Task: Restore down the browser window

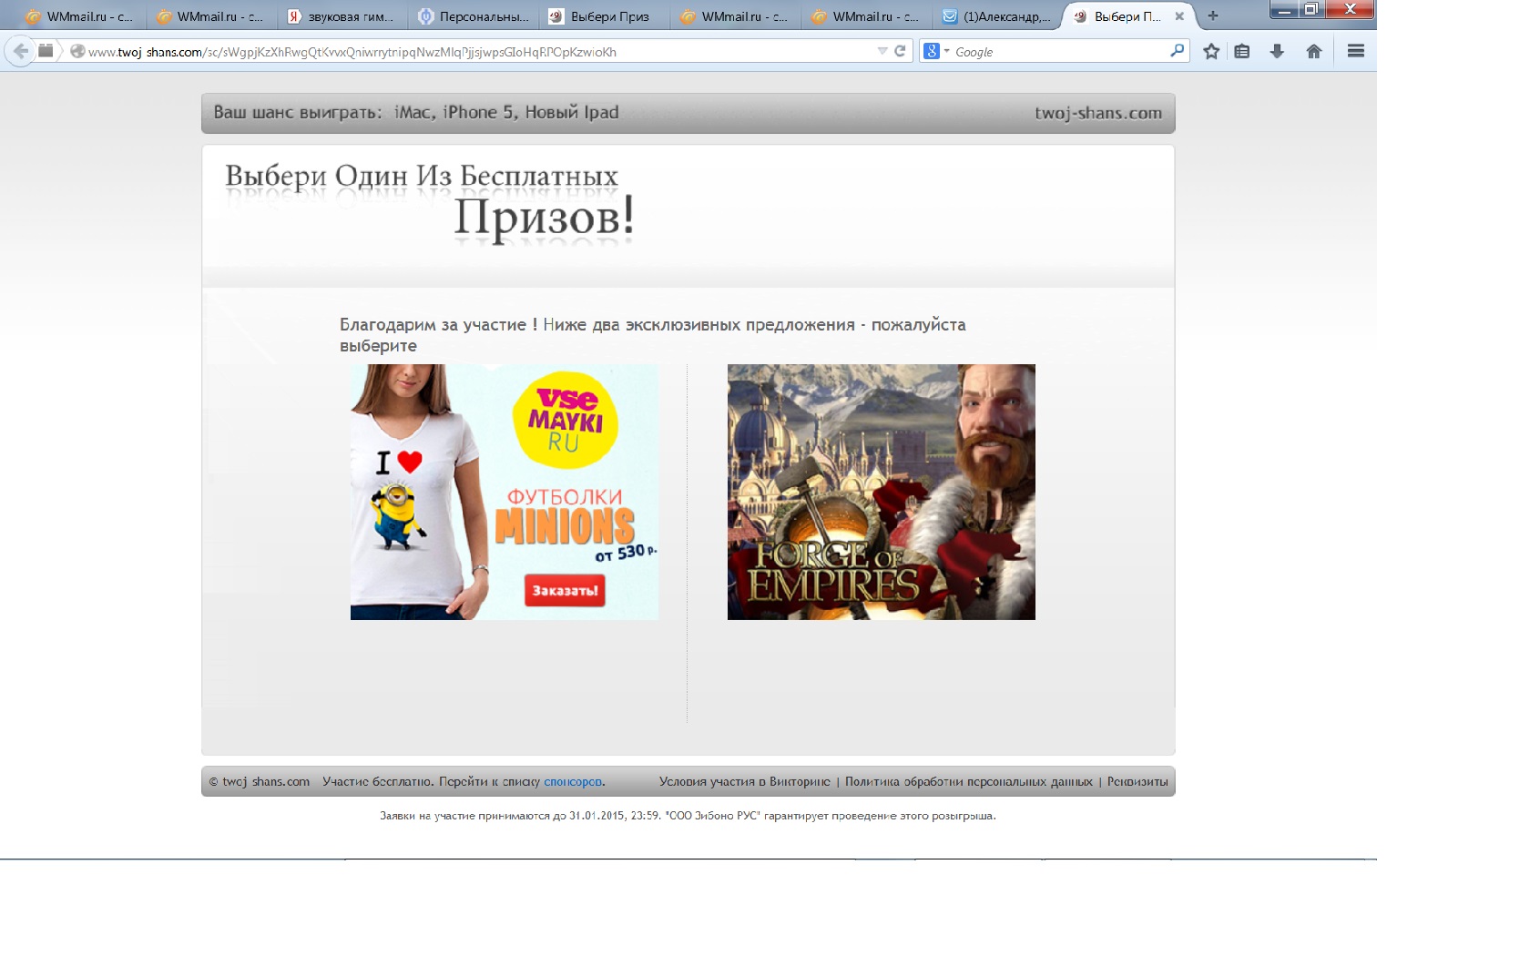Action: [1310, 10]
